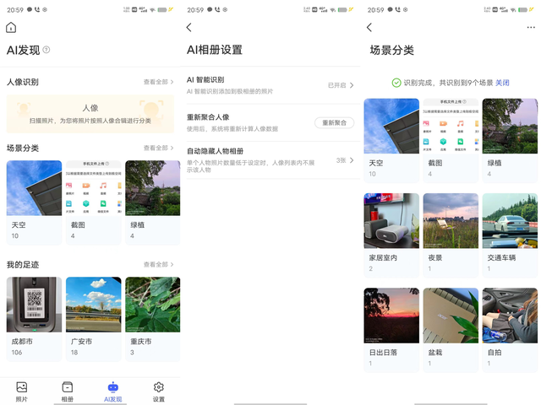
Task: Open 自拍 scene album
Action: pos(510,330)
